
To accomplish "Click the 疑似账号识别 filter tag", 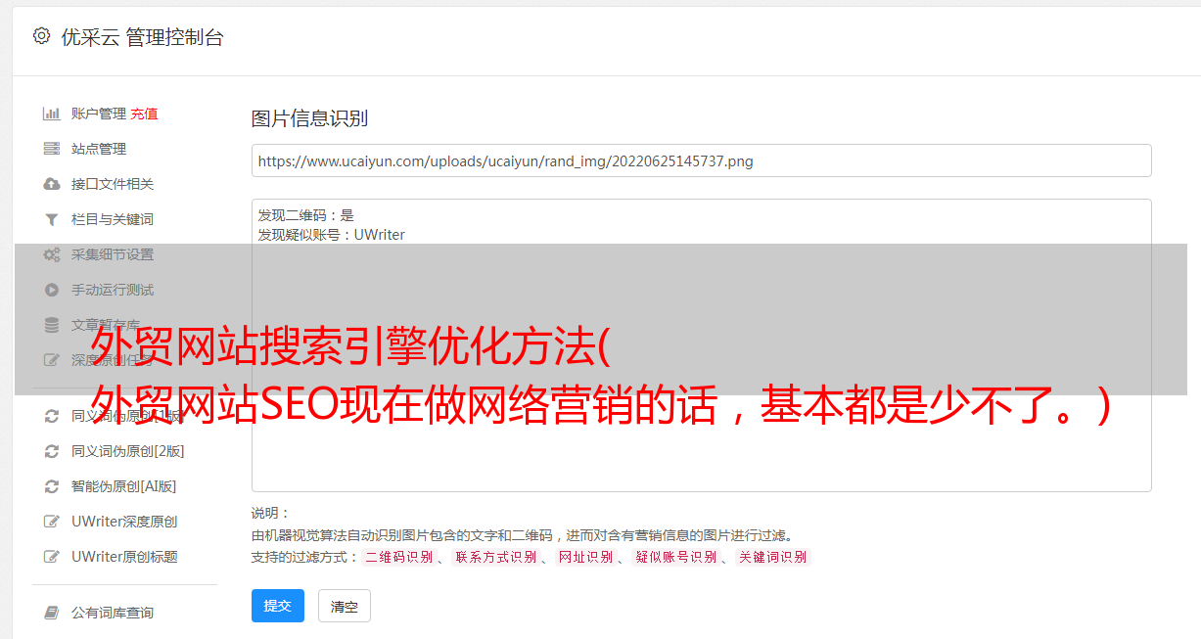I will pyautogui.click(x=675, y=557).
